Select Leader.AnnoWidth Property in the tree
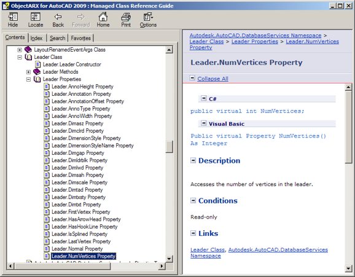355x277 pixels. (x=82, y=116)
